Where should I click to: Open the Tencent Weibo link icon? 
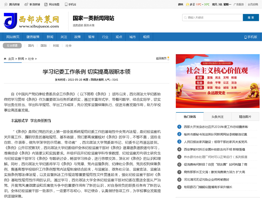6,5
